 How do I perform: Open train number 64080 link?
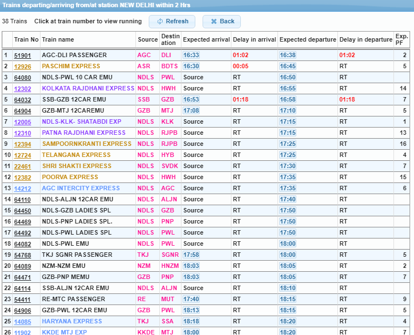click(22, 78)
